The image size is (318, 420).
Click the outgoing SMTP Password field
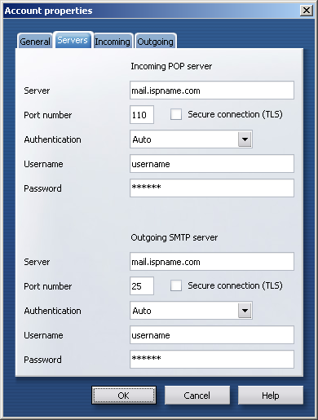[x=212, y=360]
